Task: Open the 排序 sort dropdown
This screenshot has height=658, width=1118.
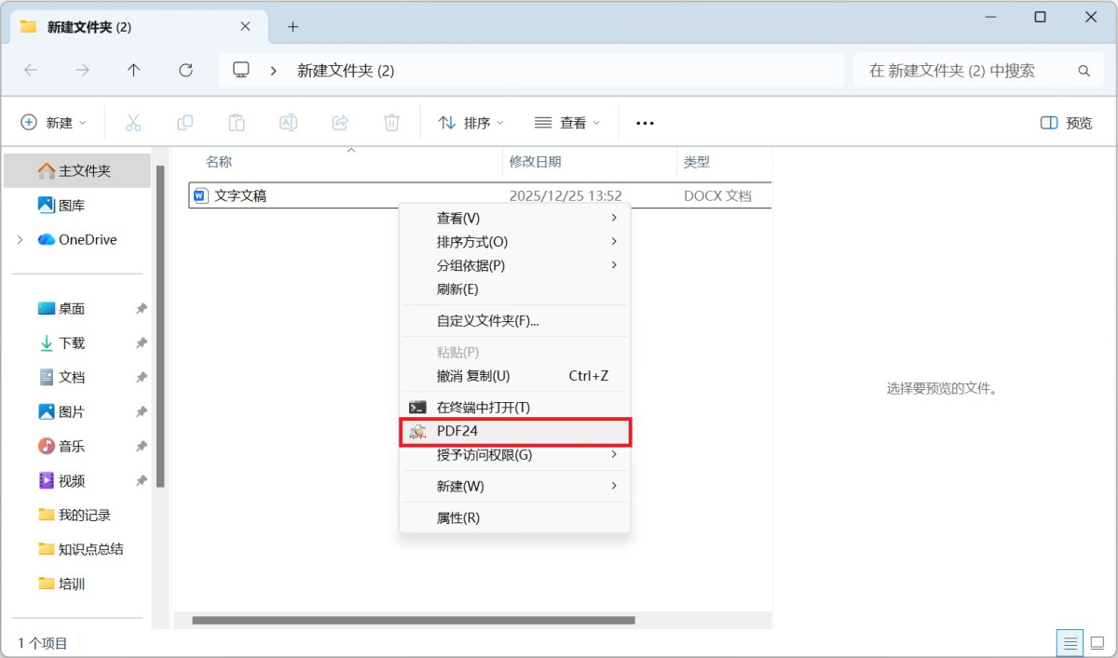Action: click(470, 122)
